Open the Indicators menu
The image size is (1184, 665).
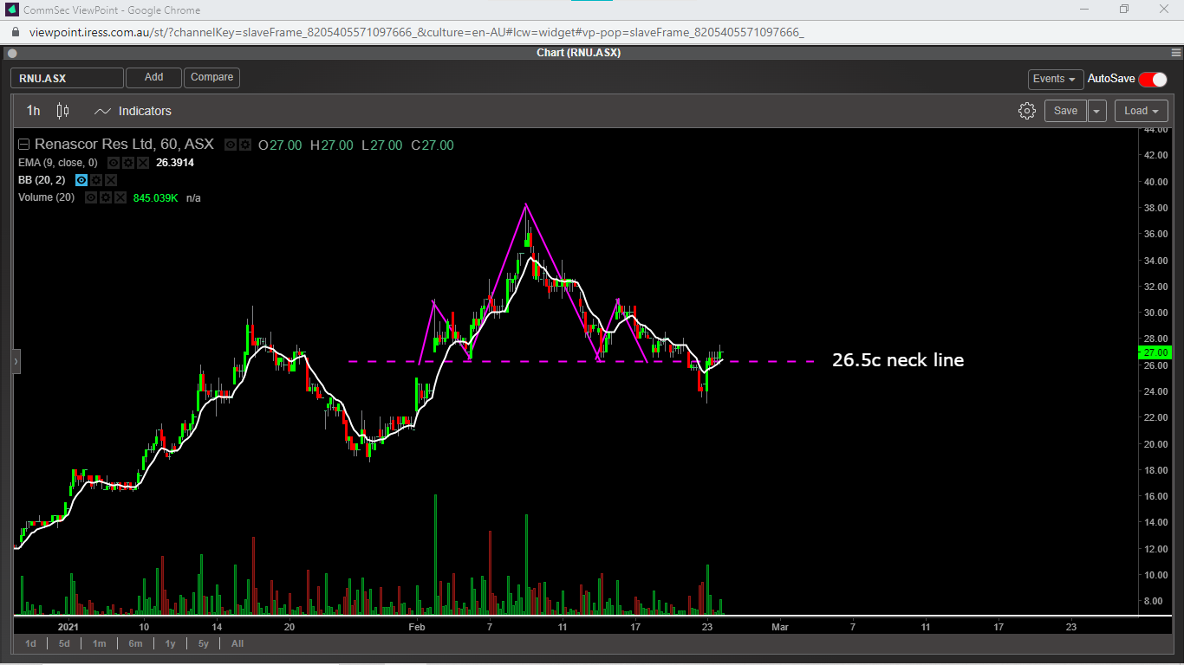133,111
